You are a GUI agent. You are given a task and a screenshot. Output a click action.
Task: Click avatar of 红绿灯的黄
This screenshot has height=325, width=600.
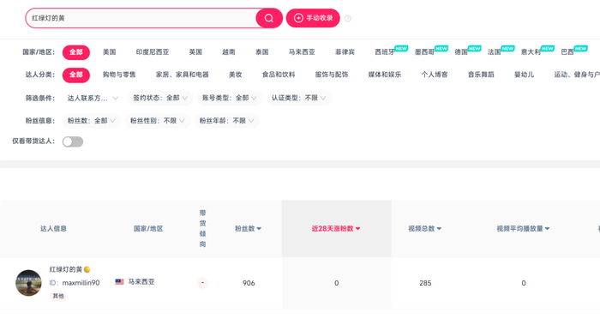28,283
